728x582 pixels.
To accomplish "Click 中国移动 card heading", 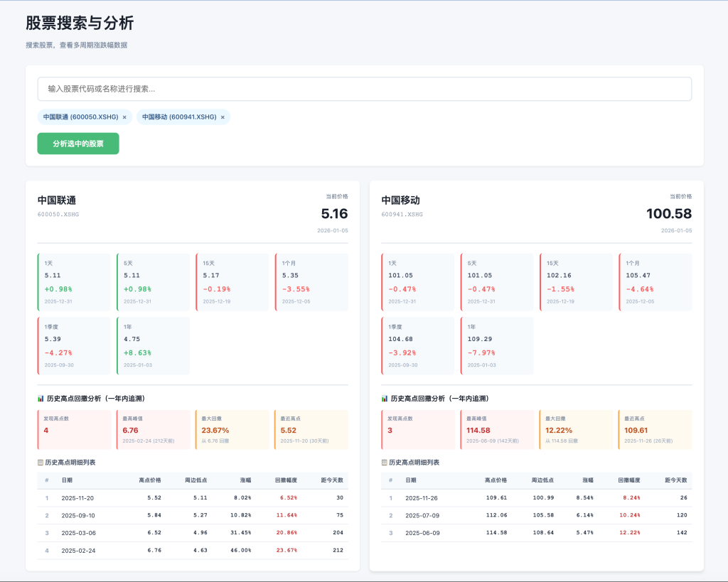I will pos(401,200).
